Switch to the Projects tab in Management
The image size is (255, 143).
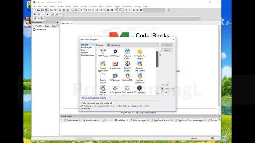coord(39,26)
